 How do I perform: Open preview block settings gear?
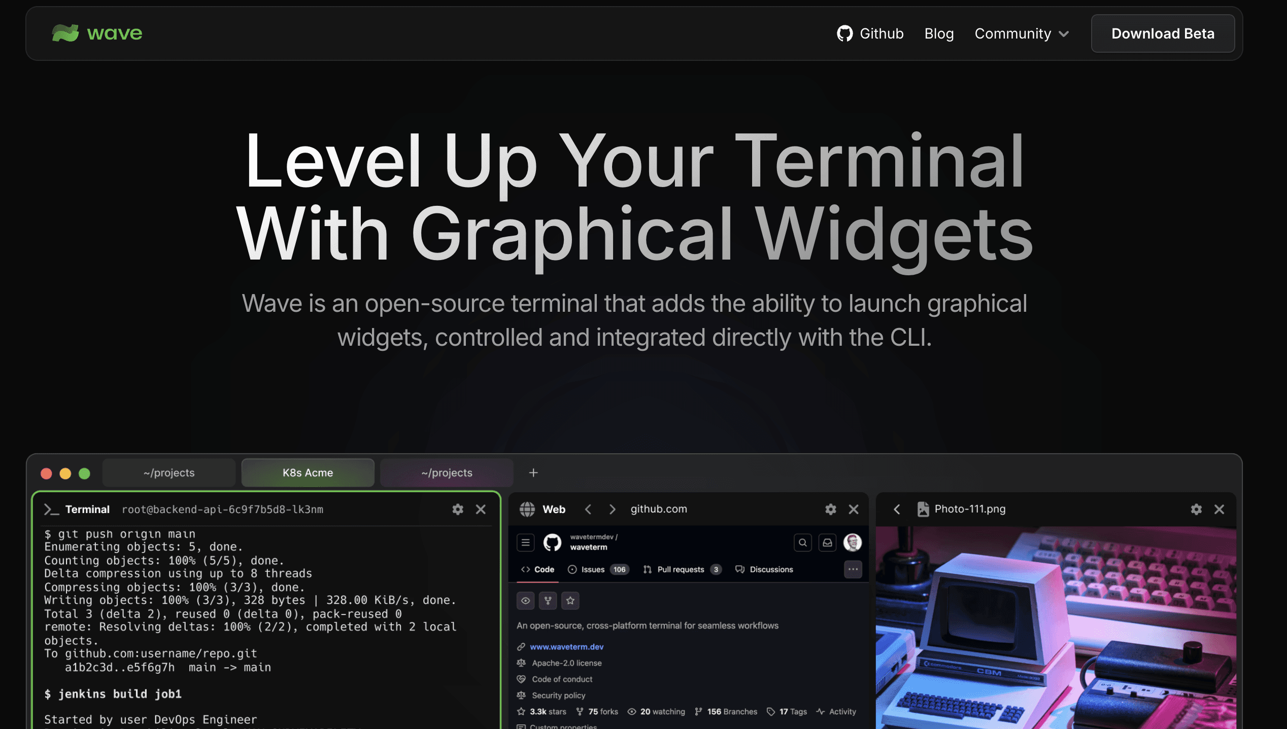(x=1196, y=509)
